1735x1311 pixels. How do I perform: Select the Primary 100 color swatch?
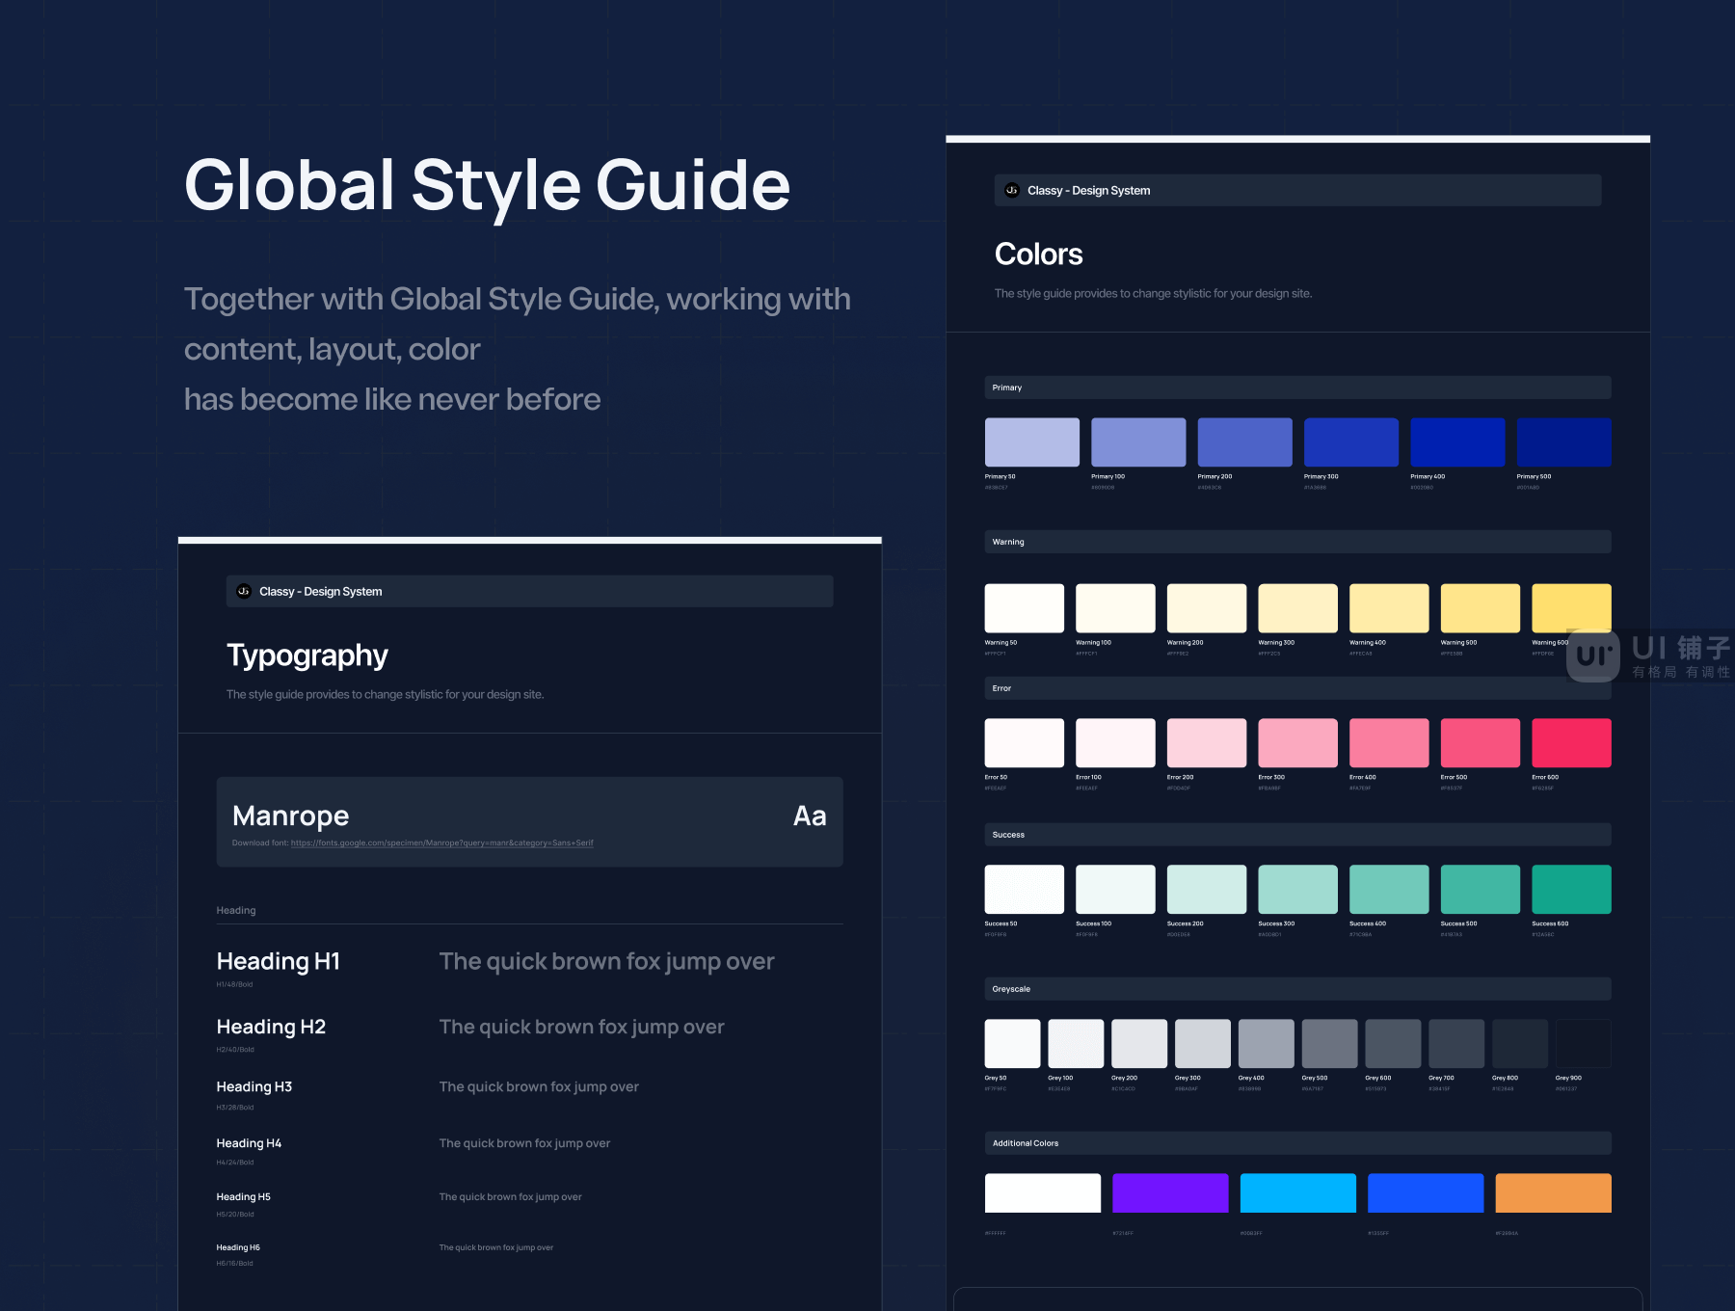point(1138,442)
